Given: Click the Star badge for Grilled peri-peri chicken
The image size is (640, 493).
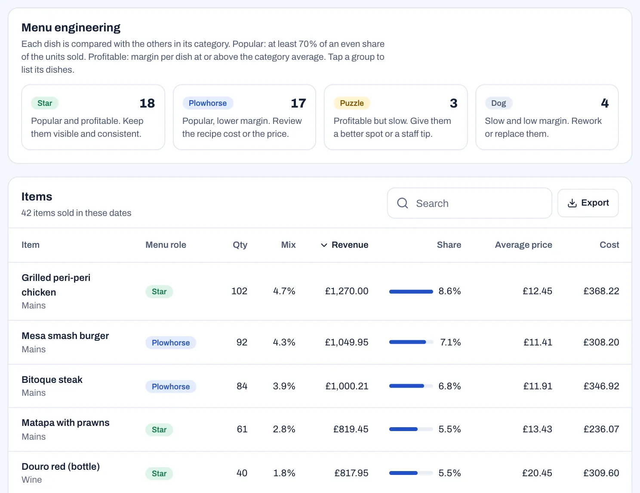Looking at the screenshot, I should [x=159, y=292].
